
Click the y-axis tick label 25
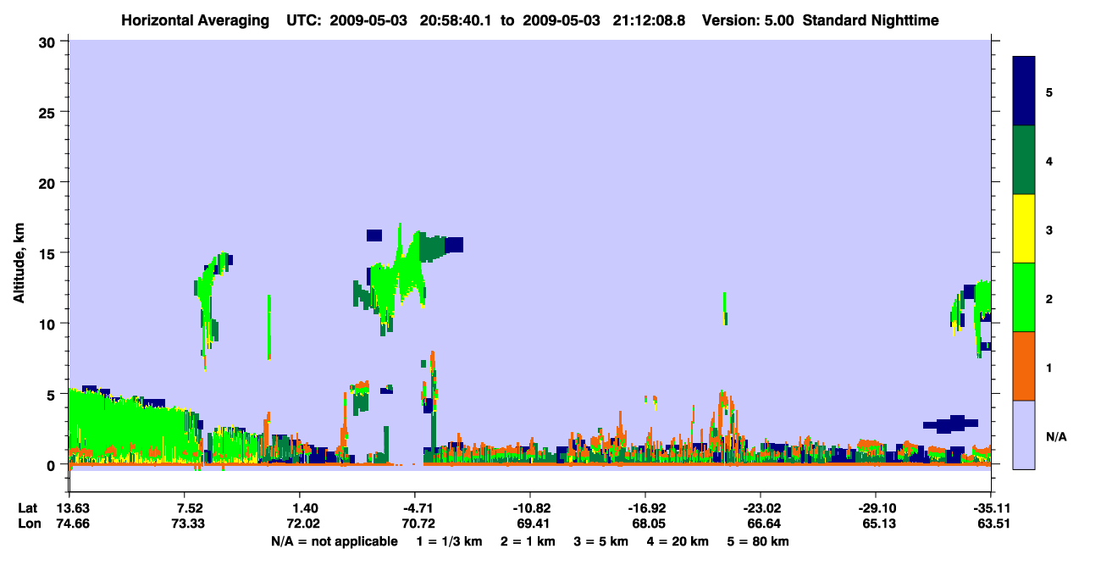tap(49, 112)
